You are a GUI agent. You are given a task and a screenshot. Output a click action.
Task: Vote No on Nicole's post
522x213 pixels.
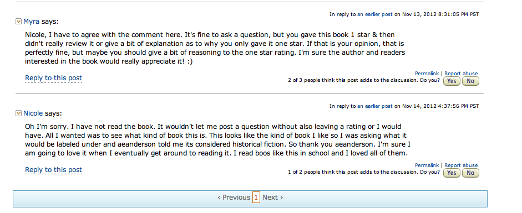tap(470, 173)
